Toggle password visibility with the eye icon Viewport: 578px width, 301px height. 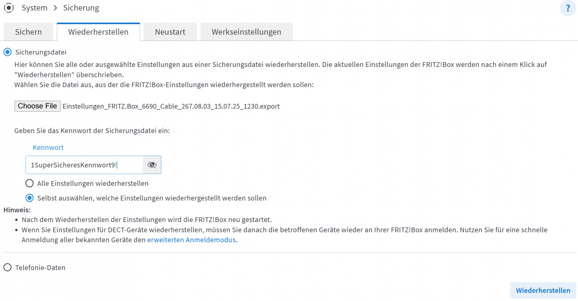[152, 165]
